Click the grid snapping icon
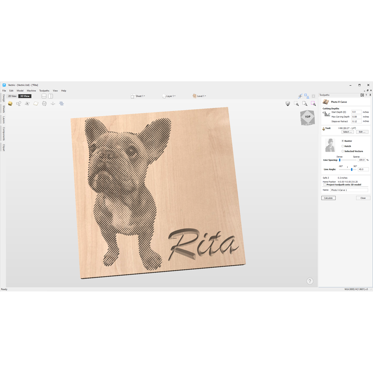This screenshot has height=373, width=373. [314, 96]
